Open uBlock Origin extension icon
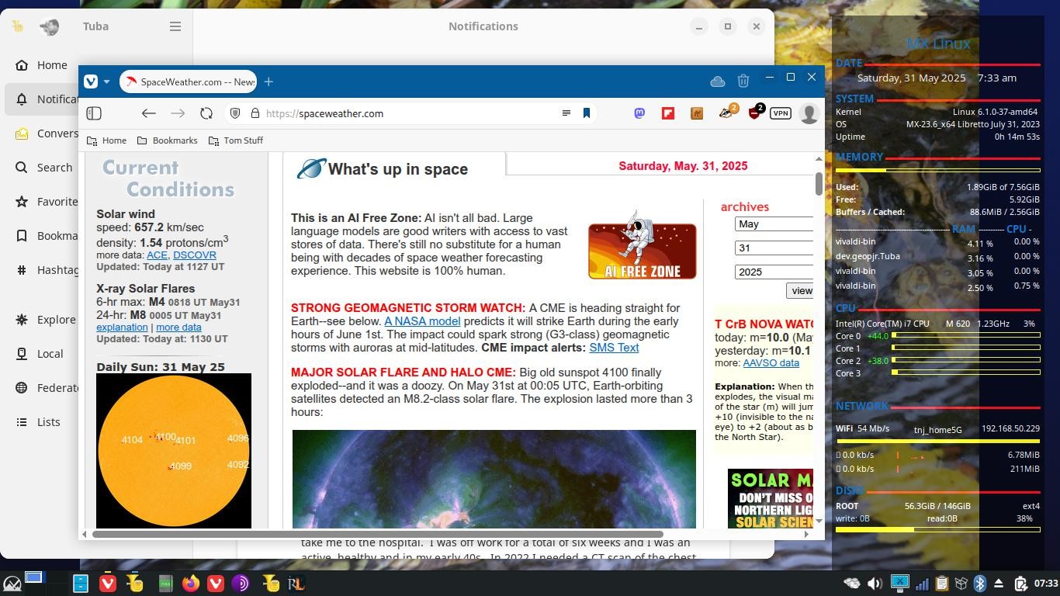The height and width of the screenshot is (596, 1060). tap(755, 113)
